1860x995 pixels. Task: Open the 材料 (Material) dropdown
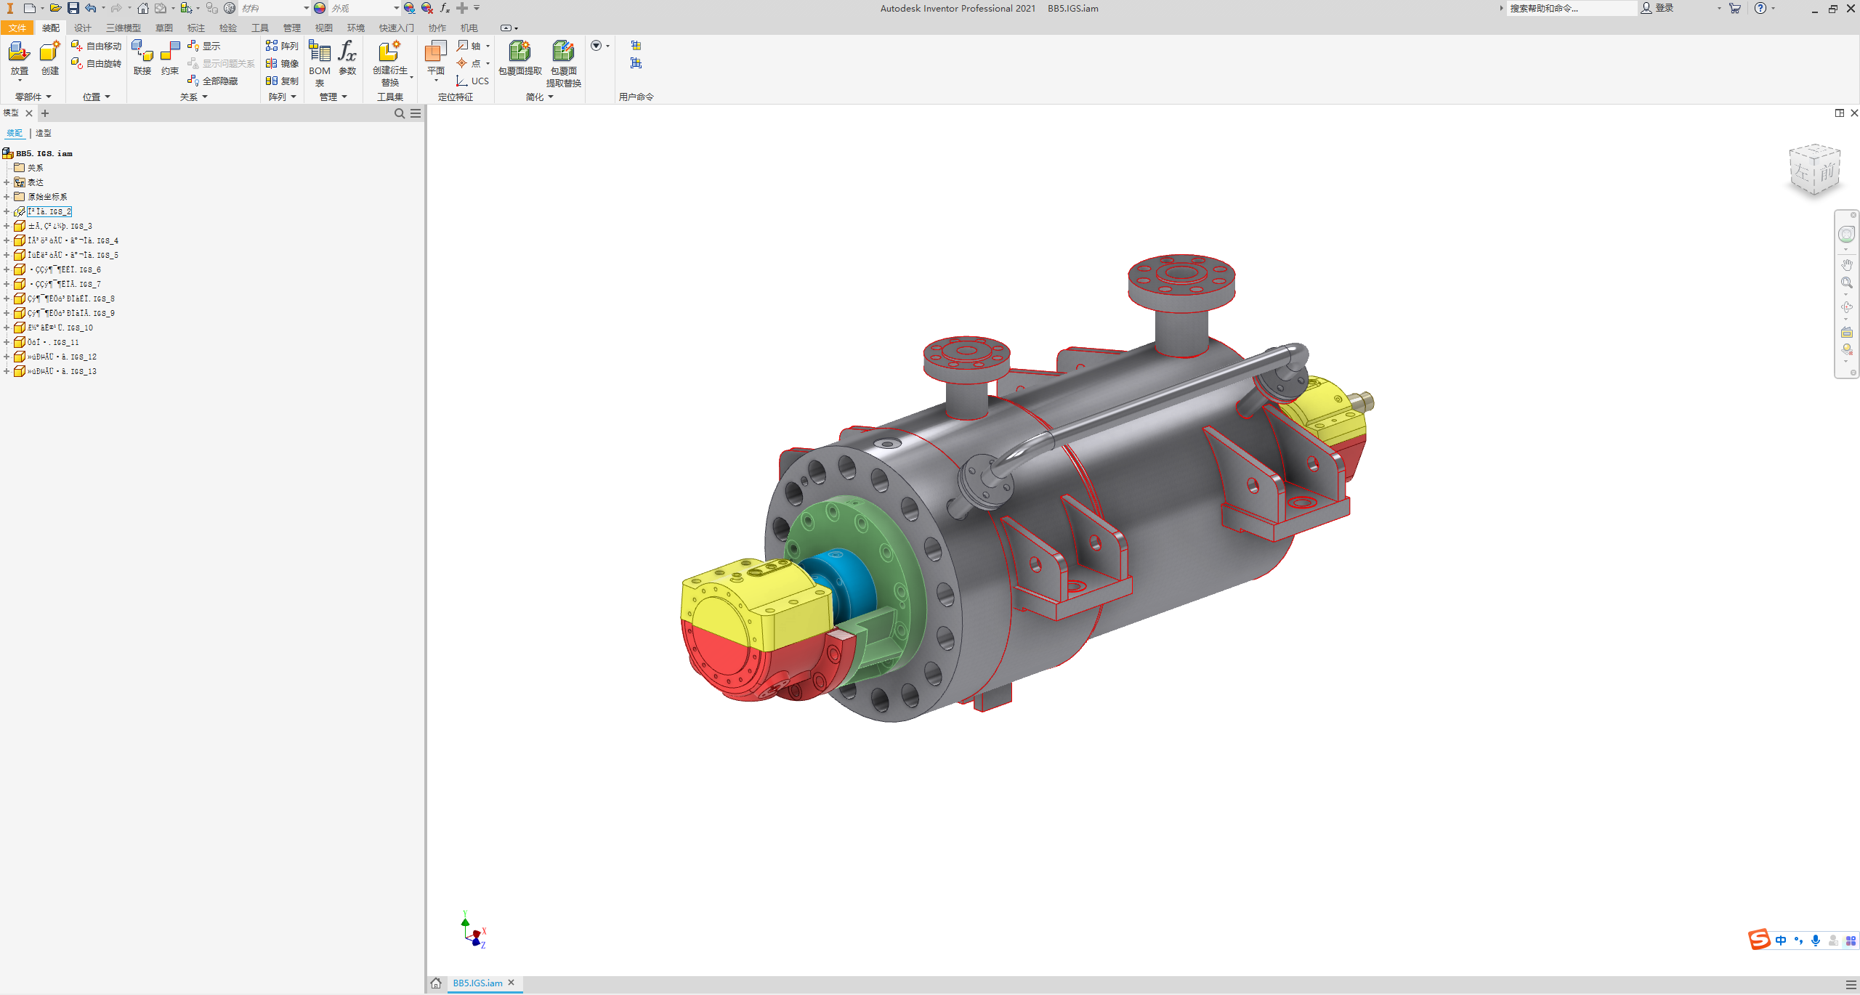(306, 8)
